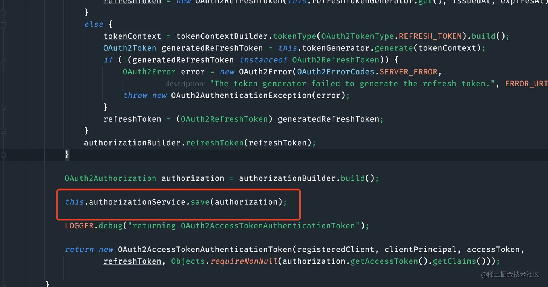Click authorizationBuilder before .refreshToken
Viewport: 548px width, 287px height.
pos(132,143)
